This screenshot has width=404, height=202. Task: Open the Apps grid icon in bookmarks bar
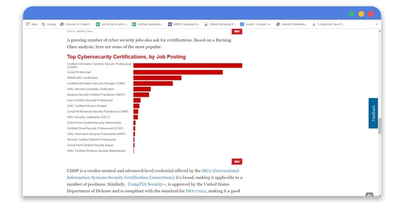tap(28, 24)
